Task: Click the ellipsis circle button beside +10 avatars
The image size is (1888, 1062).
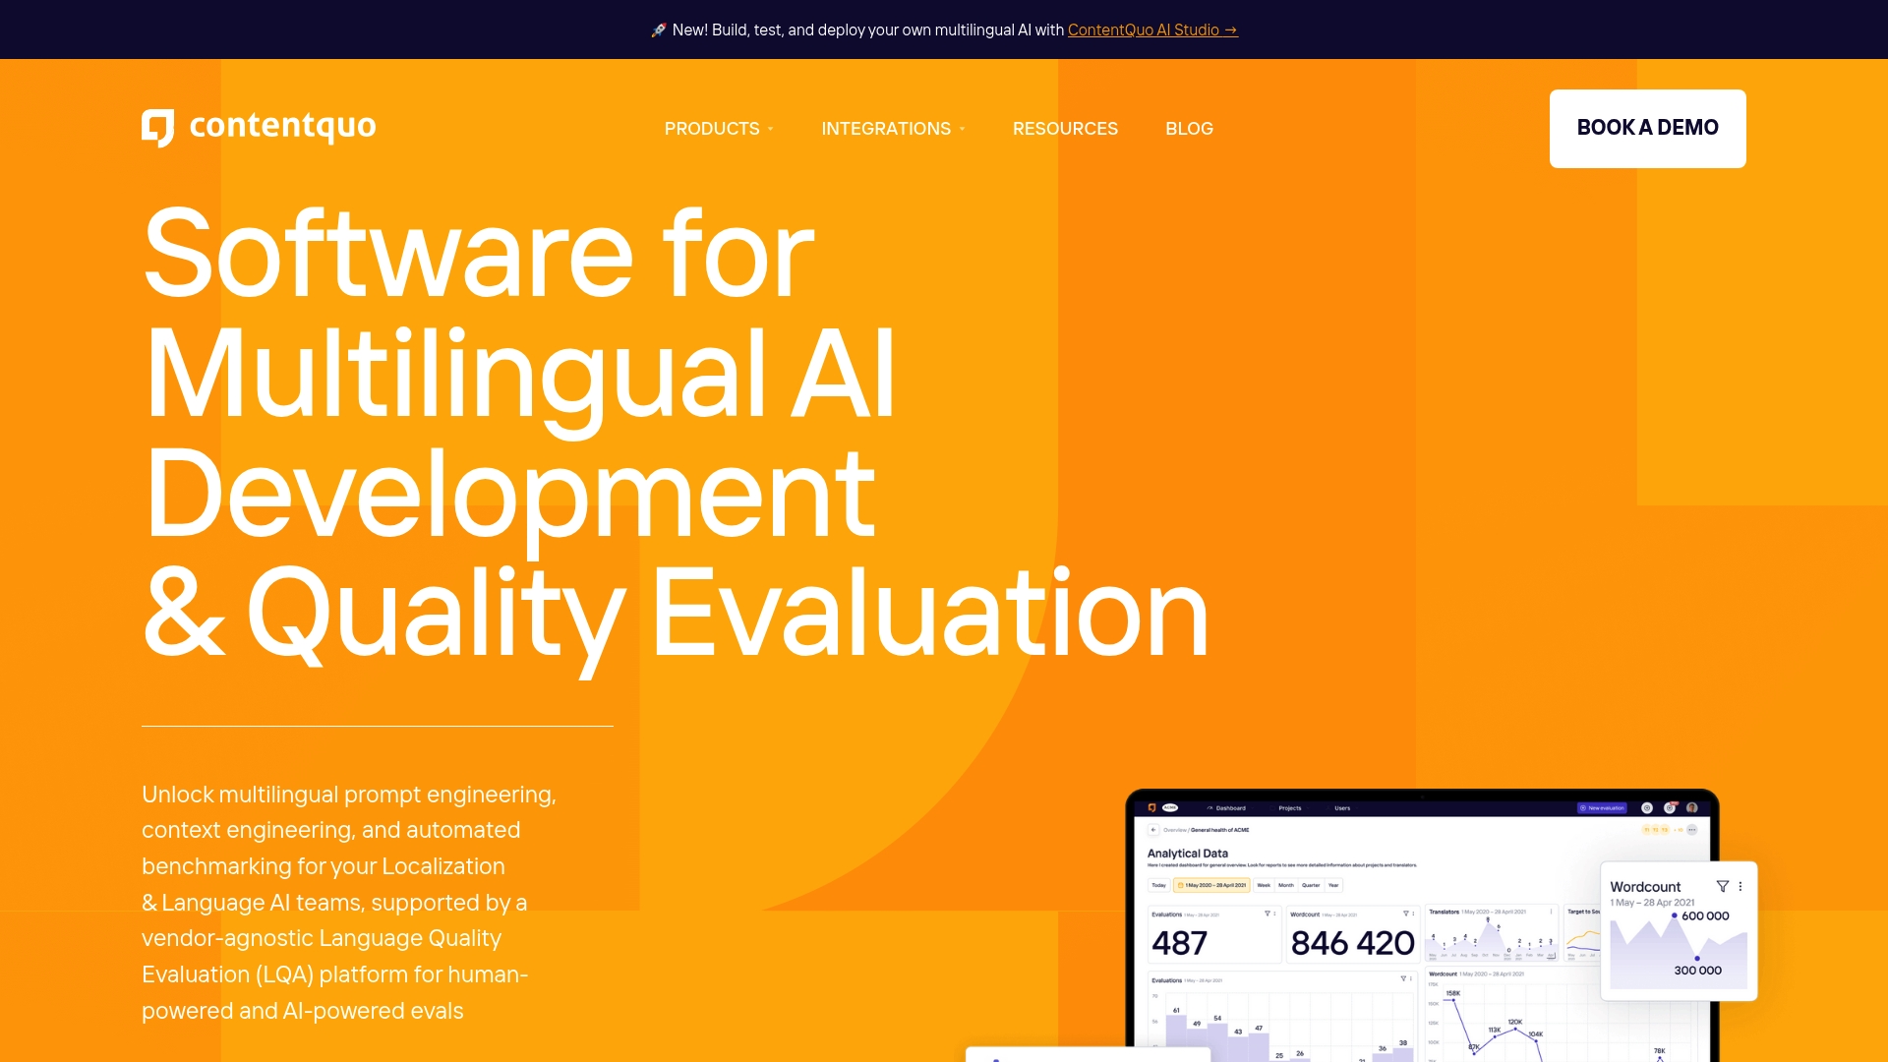Action: (x=1692, y=830)
